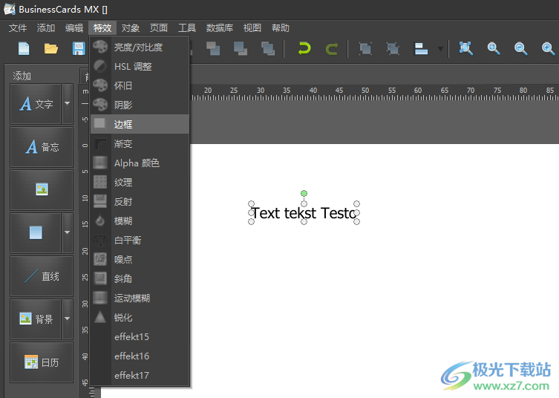Screen dimensions: 559x398
Task: Select 边框 from the effects menu
Action: point(123,124)
